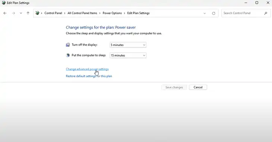The image size is (272, 142).
Task: Close the Edit Plan Settings window
Action: click(268, 3)
